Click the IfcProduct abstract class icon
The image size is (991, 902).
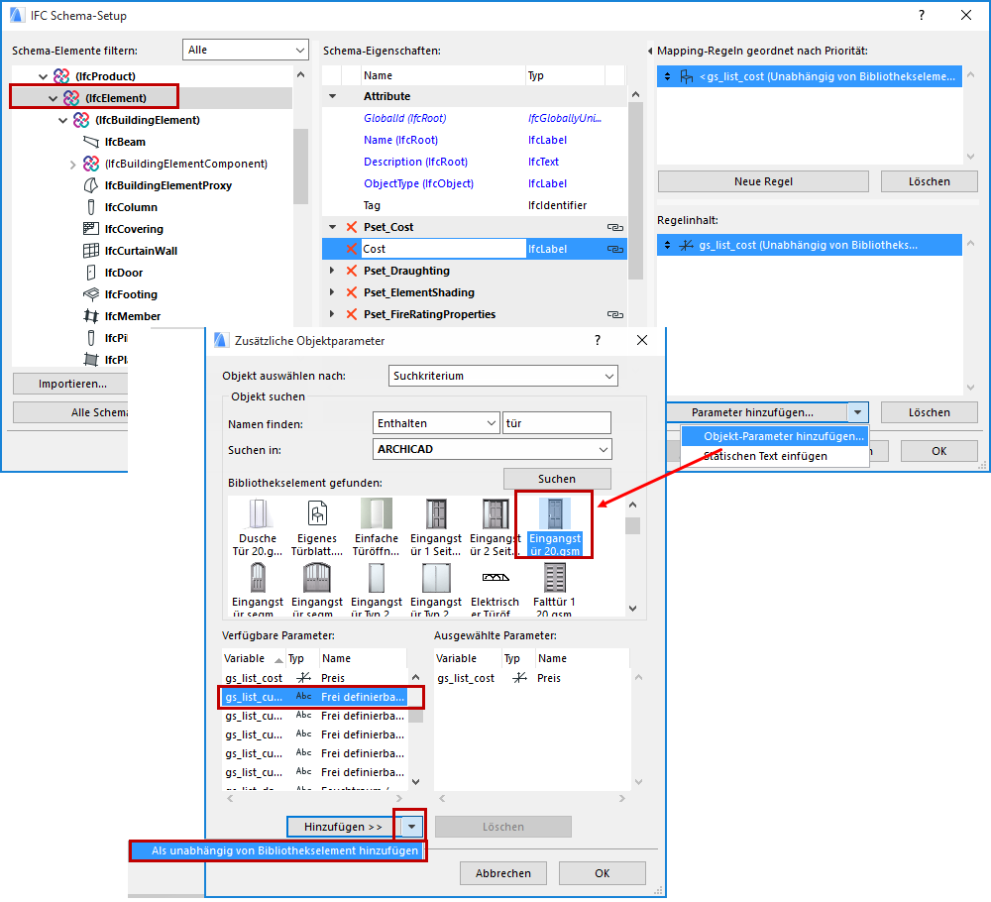[x=61, y=76]
